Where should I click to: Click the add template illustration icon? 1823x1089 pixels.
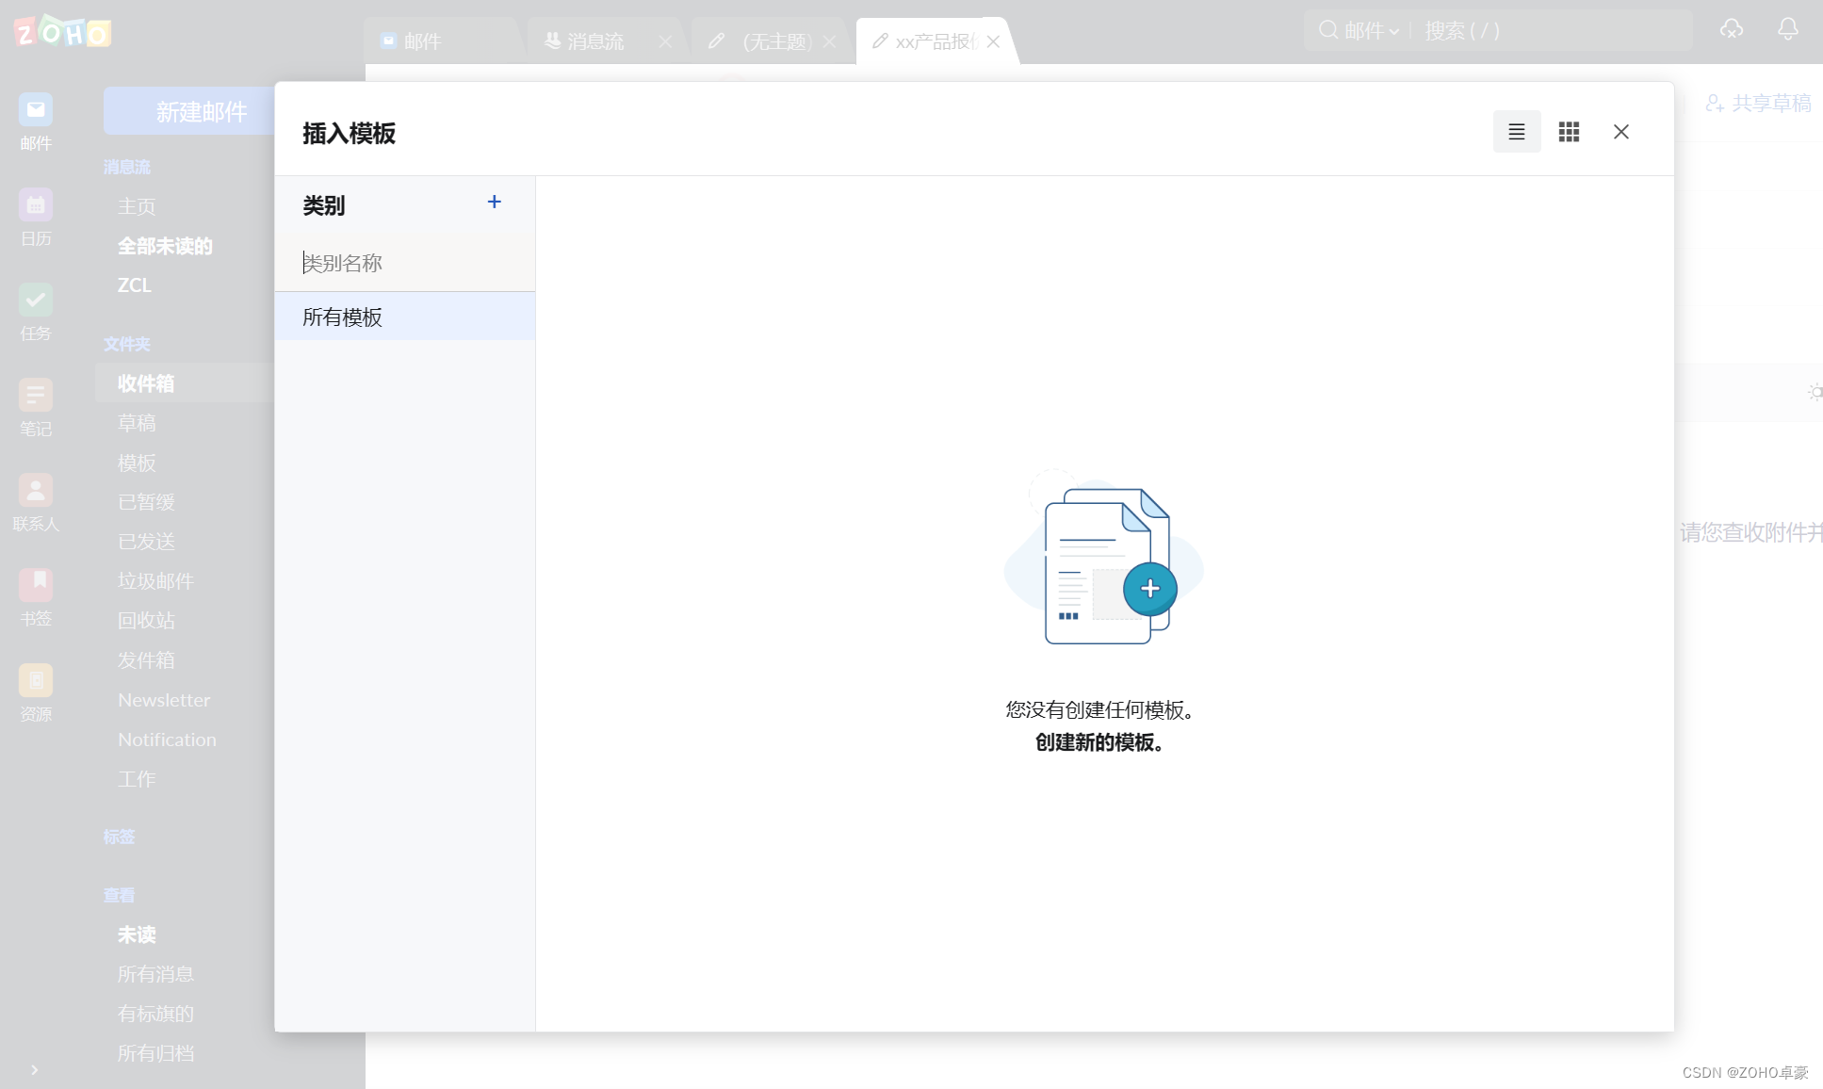point(1149,590)
